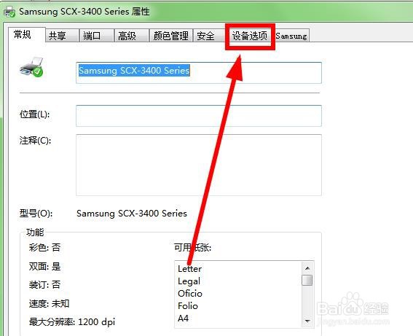Open the 端口 tab

(97, 36)
